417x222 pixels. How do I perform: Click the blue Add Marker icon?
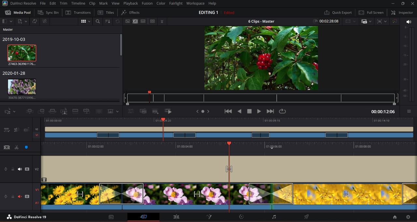point(26,147)
